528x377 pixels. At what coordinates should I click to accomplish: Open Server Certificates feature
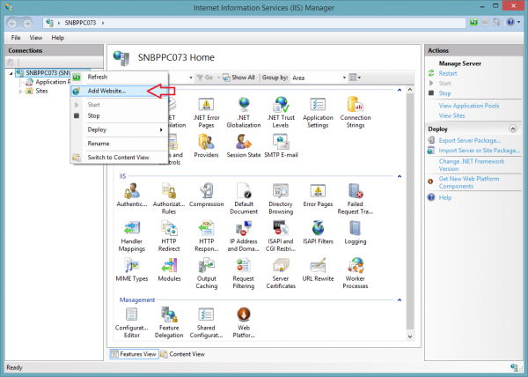point(281,273)
